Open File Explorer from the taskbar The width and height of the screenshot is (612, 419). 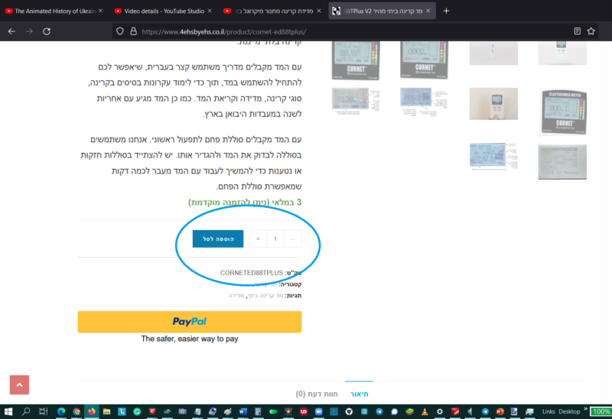click(106, 411)
